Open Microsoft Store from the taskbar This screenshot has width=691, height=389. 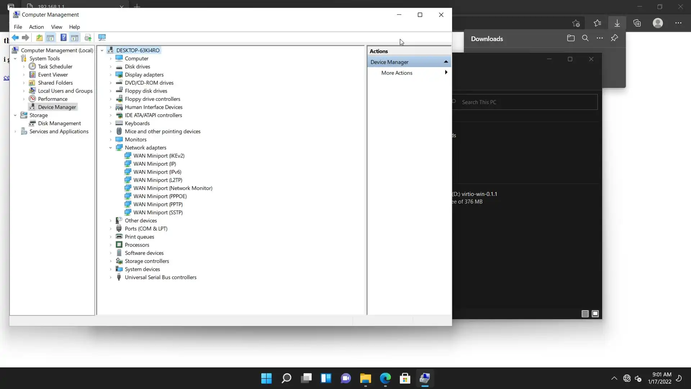tap(405, 378)
